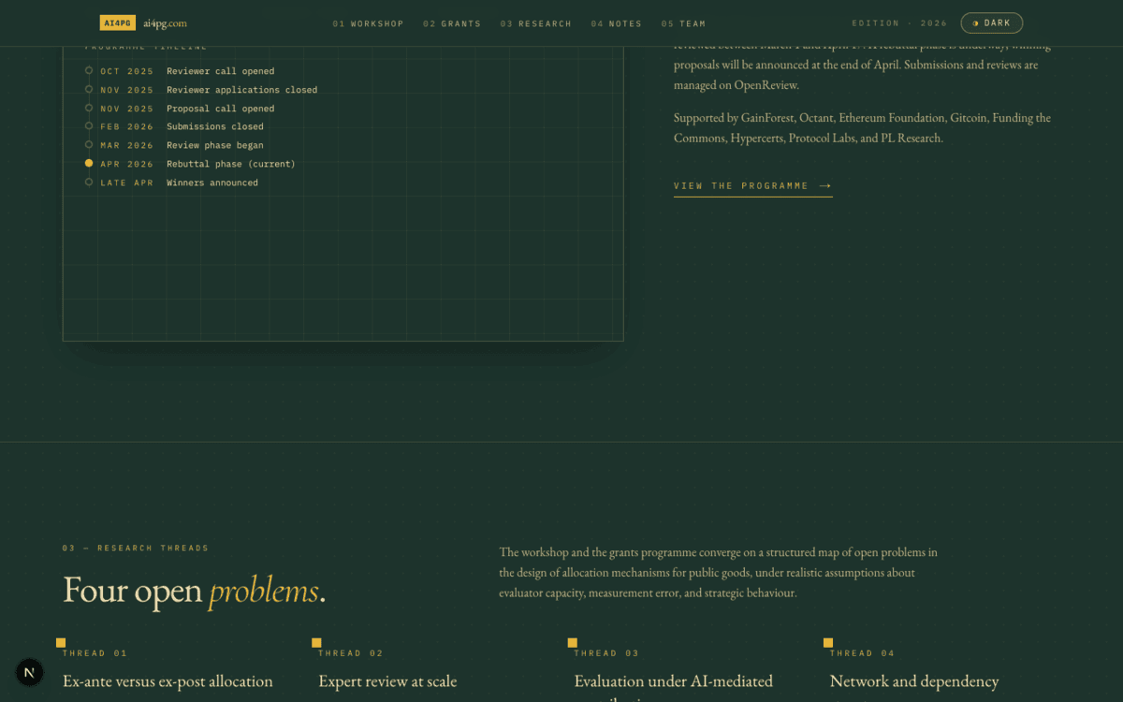1123x702 pixels.
Task: Click the Rebuttal phase (current) entry
Action: tap(231, 164)
